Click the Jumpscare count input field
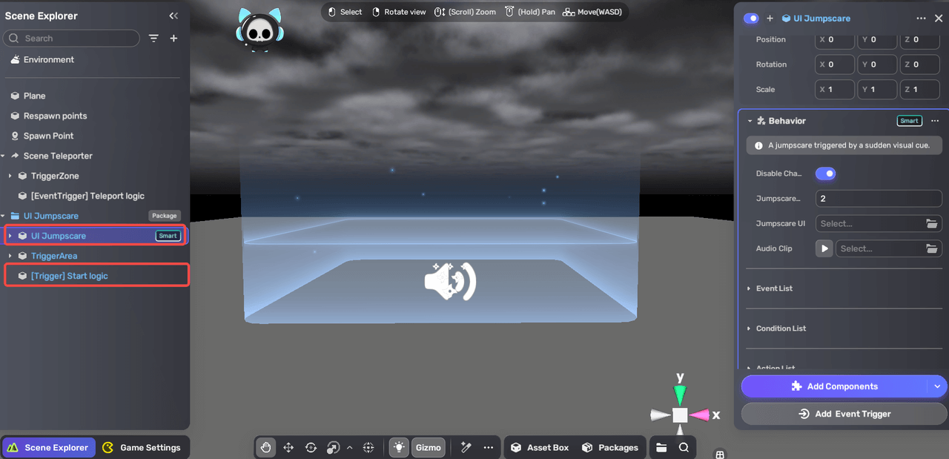 coord(879,198)
